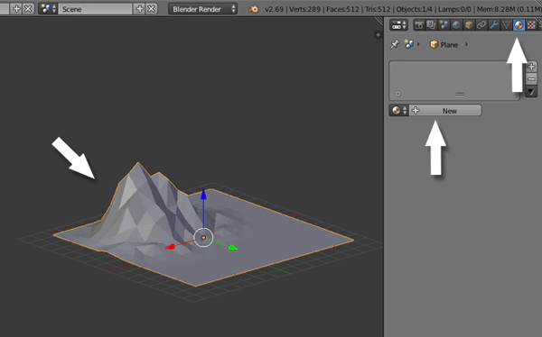Click the green Y axis manipulator arrow
The width and height of the screenshot is (542, 337).
click(233, 247)
